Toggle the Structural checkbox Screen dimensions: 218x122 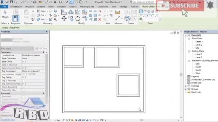pyautogui.click(x=24, y=96)
